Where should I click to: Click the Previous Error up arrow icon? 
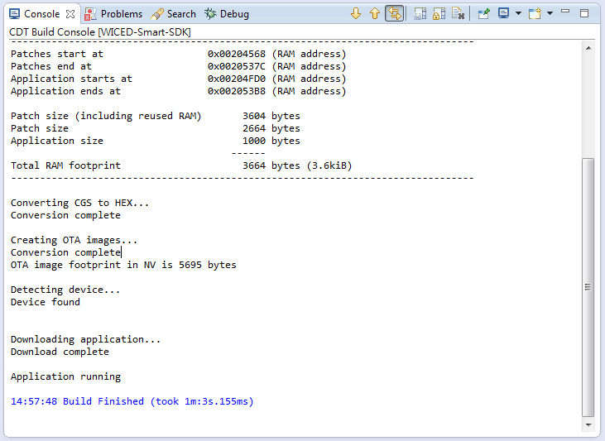click(375, 14)
